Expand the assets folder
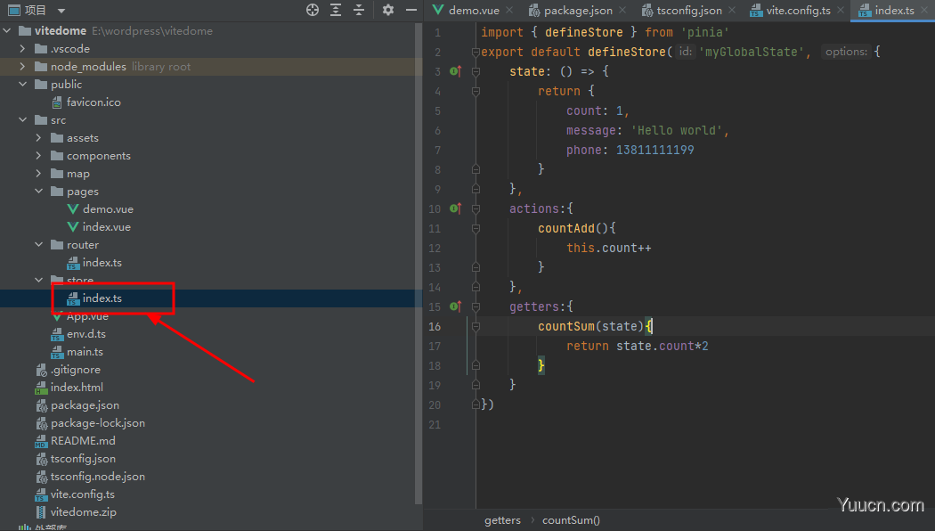The width and height of the screenshot is (935, 531). (x=39, y=138)
